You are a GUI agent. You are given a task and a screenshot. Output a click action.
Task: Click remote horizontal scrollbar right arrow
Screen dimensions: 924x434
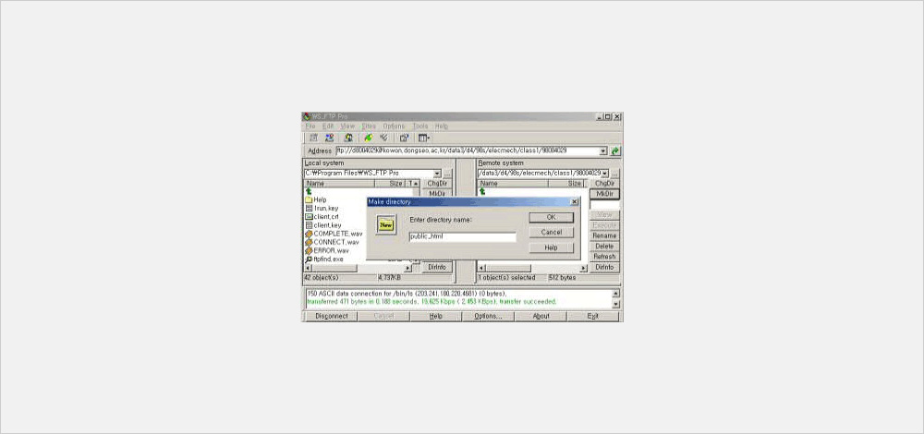point(584,268)
